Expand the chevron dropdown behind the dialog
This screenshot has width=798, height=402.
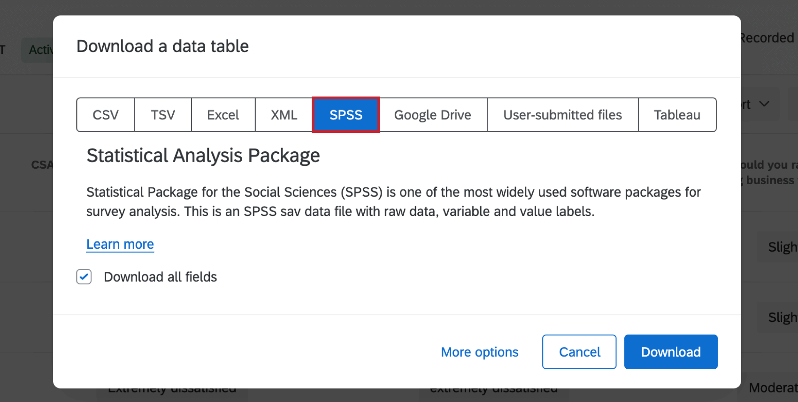(764, 104)
